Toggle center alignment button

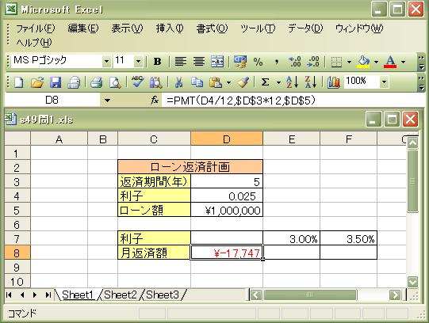[199, 62]
